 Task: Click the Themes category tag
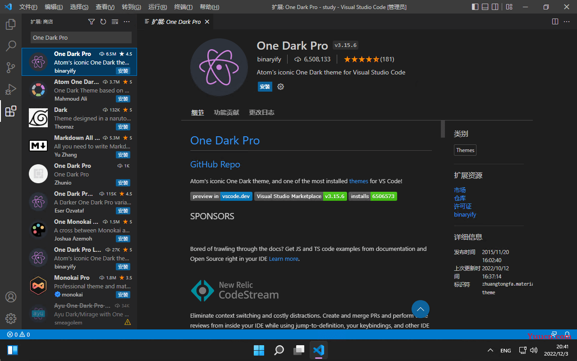point(465,150)
